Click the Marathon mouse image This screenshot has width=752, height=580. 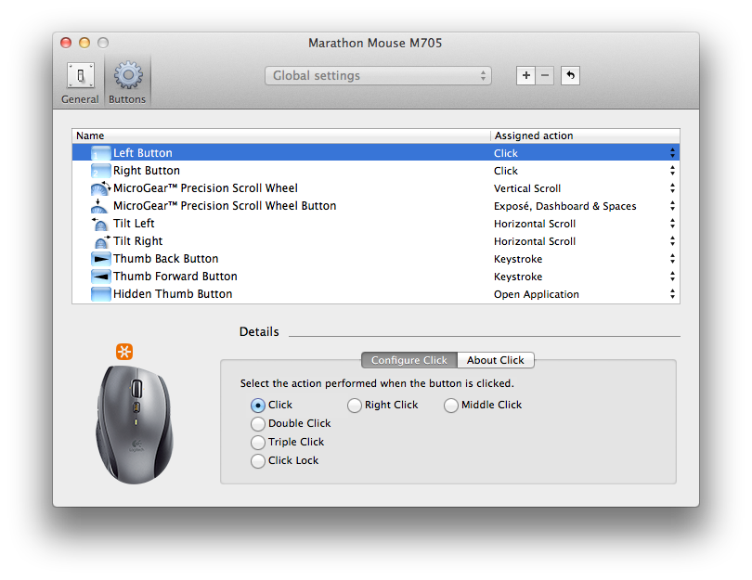[x=135, y=424]
